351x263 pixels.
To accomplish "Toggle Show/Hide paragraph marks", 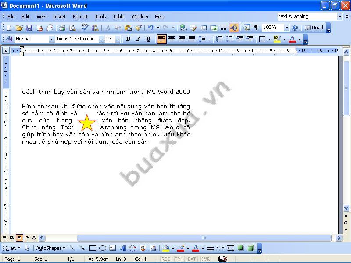I will point(257,28).
